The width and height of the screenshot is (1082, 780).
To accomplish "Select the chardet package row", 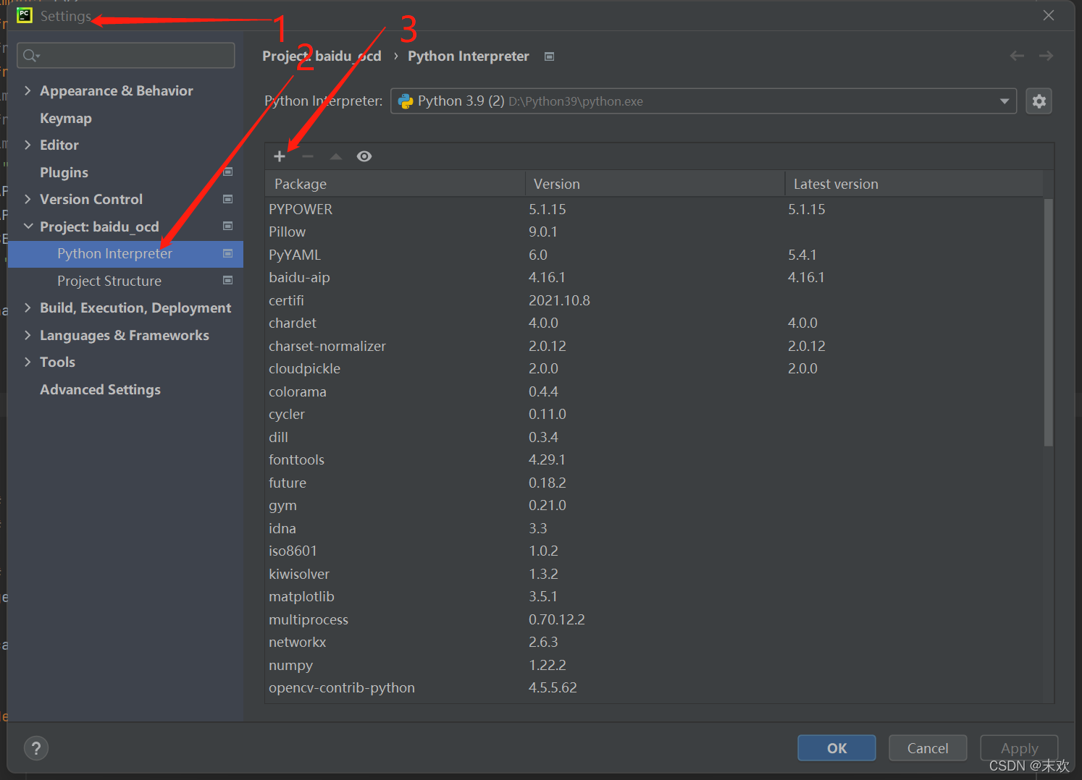I will [655, 323].
